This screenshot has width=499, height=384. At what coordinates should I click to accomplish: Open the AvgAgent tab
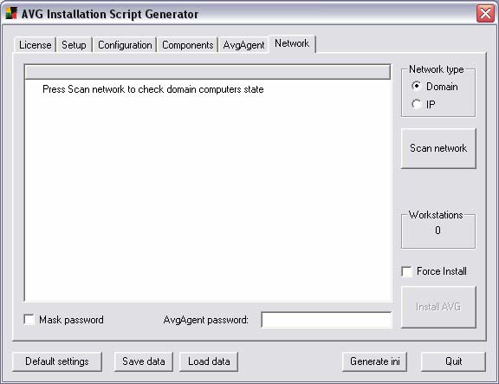pyautogui.click(x=243, y=45)
